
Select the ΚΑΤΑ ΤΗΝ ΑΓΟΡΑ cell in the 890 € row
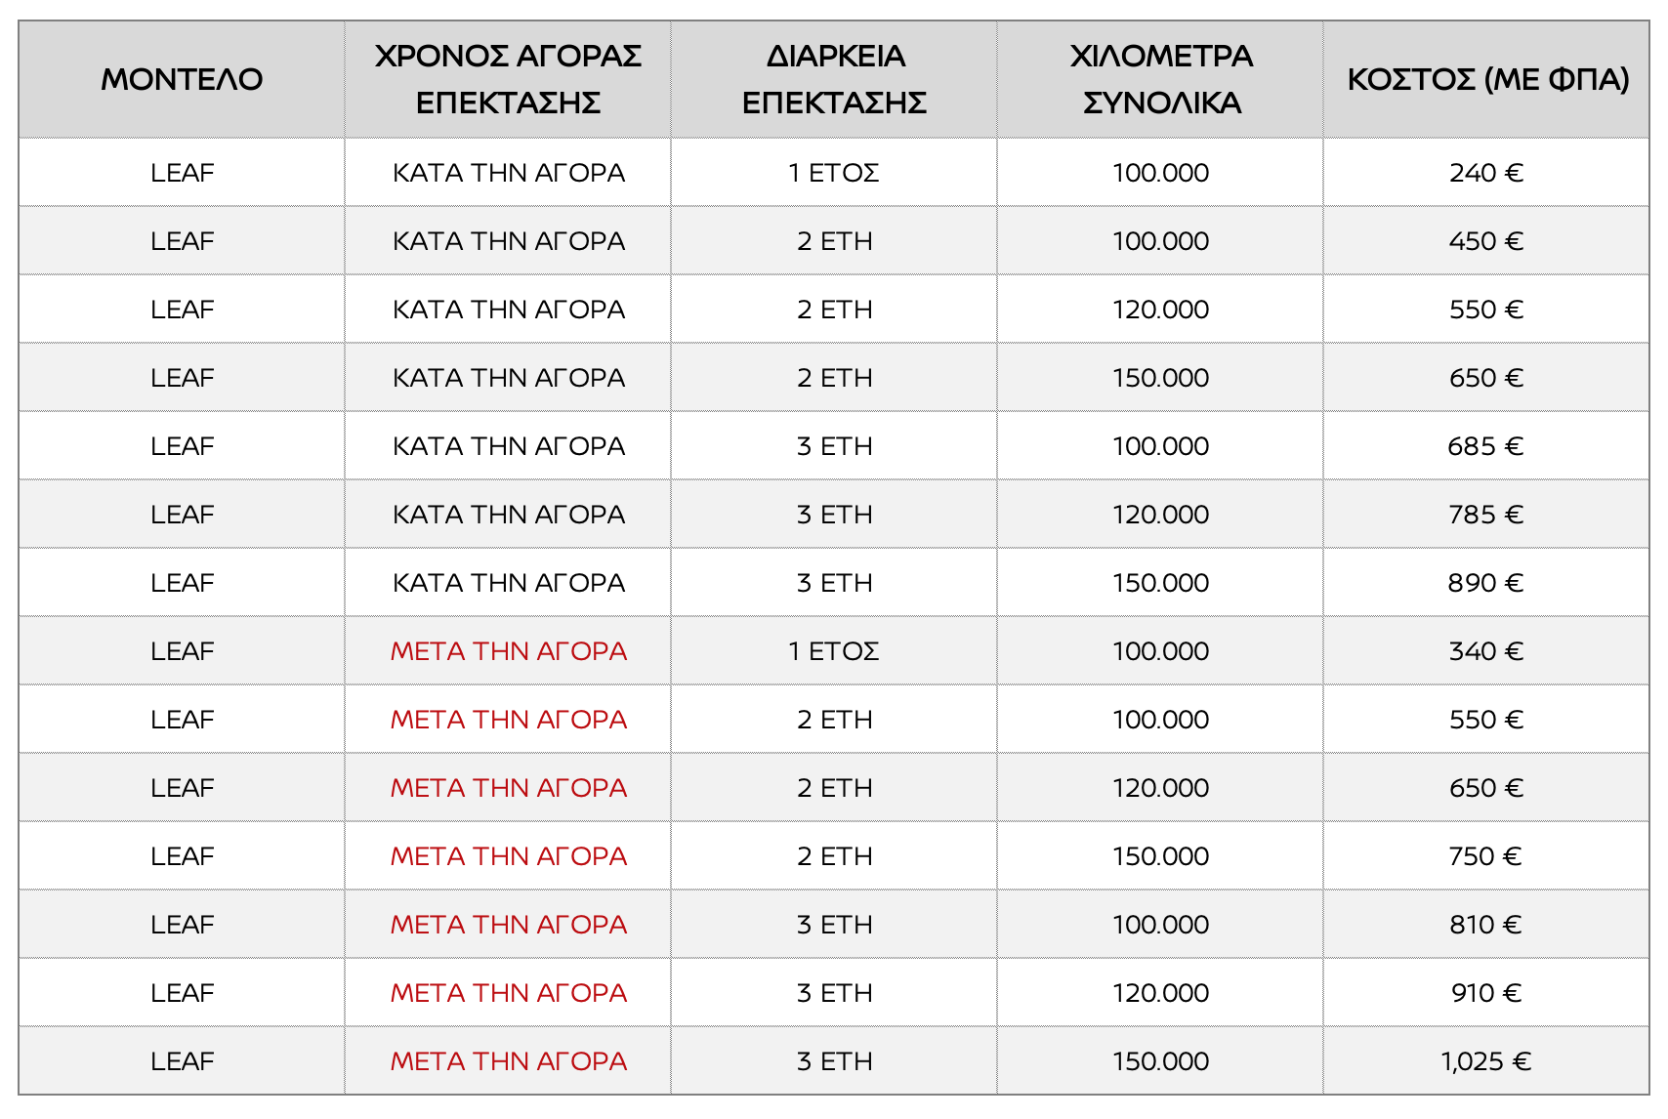(508, 583)
